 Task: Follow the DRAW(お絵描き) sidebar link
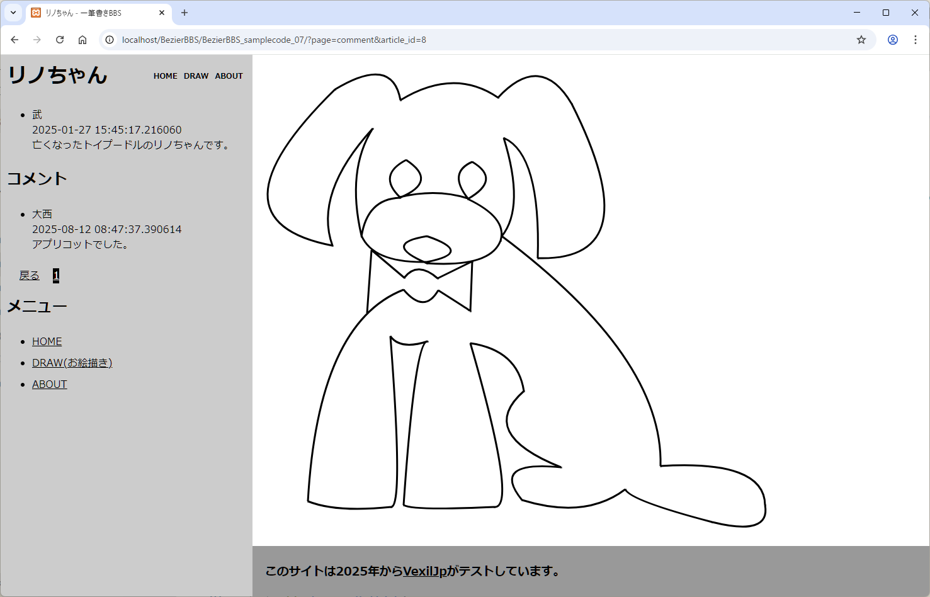72,363
